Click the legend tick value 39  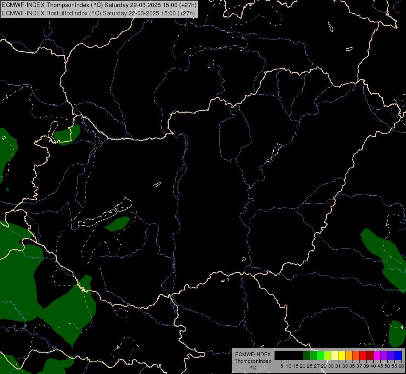point(366,366)
